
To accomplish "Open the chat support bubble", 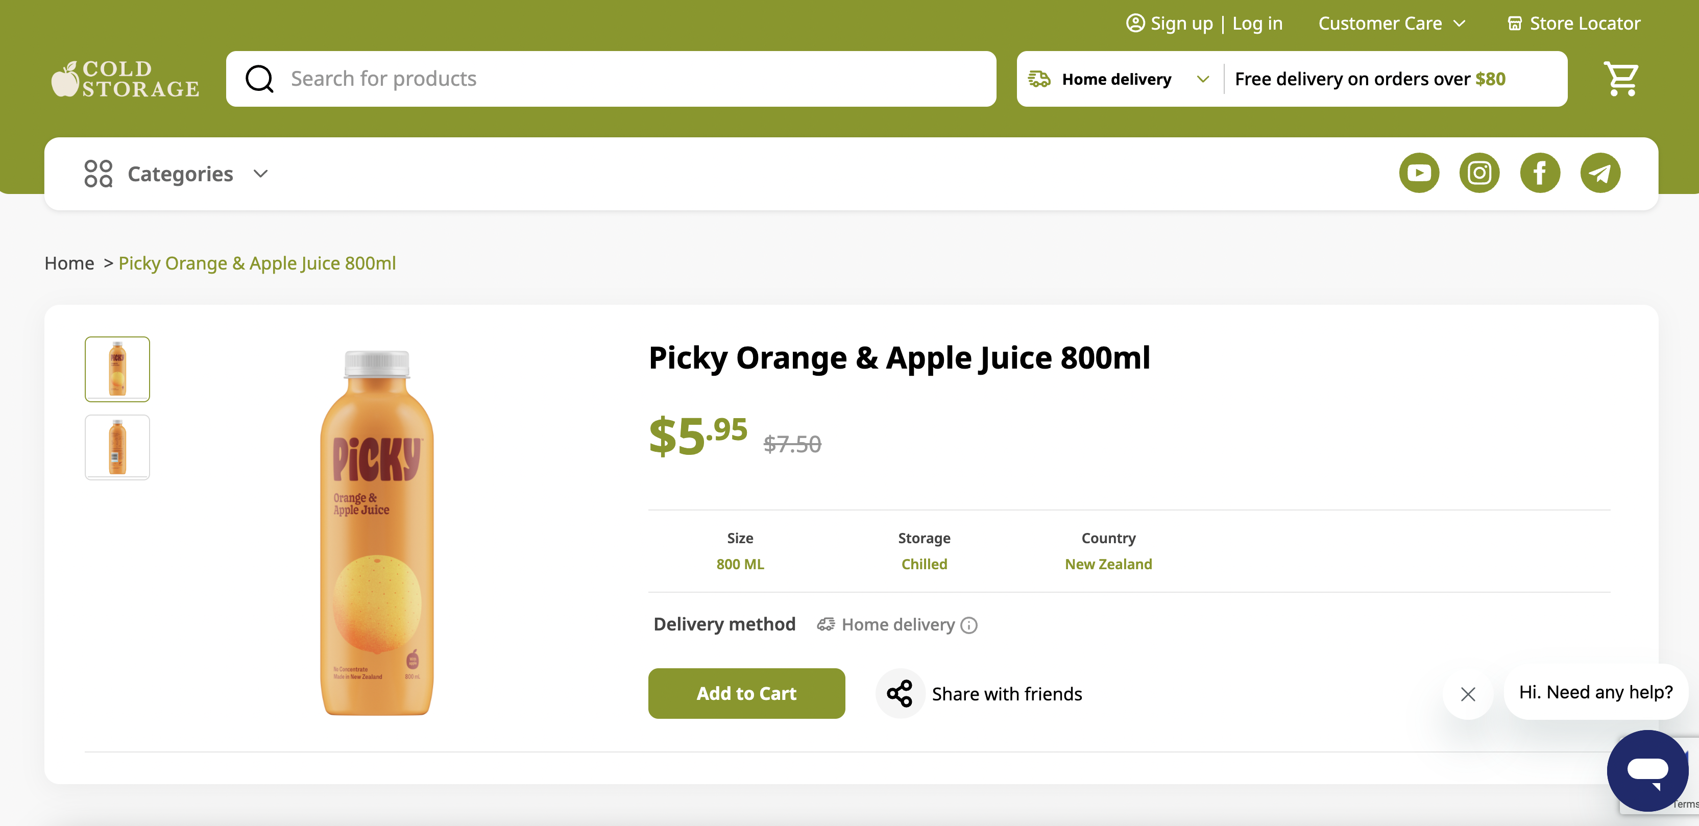I will (x=1647, y=770).
